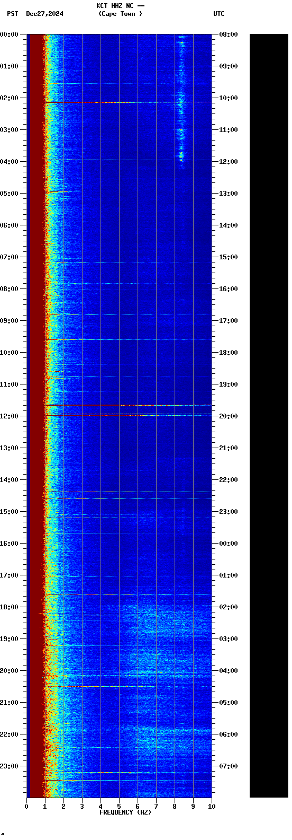
Task: Click the (Cape Town) location label
Action: (120, 14)
